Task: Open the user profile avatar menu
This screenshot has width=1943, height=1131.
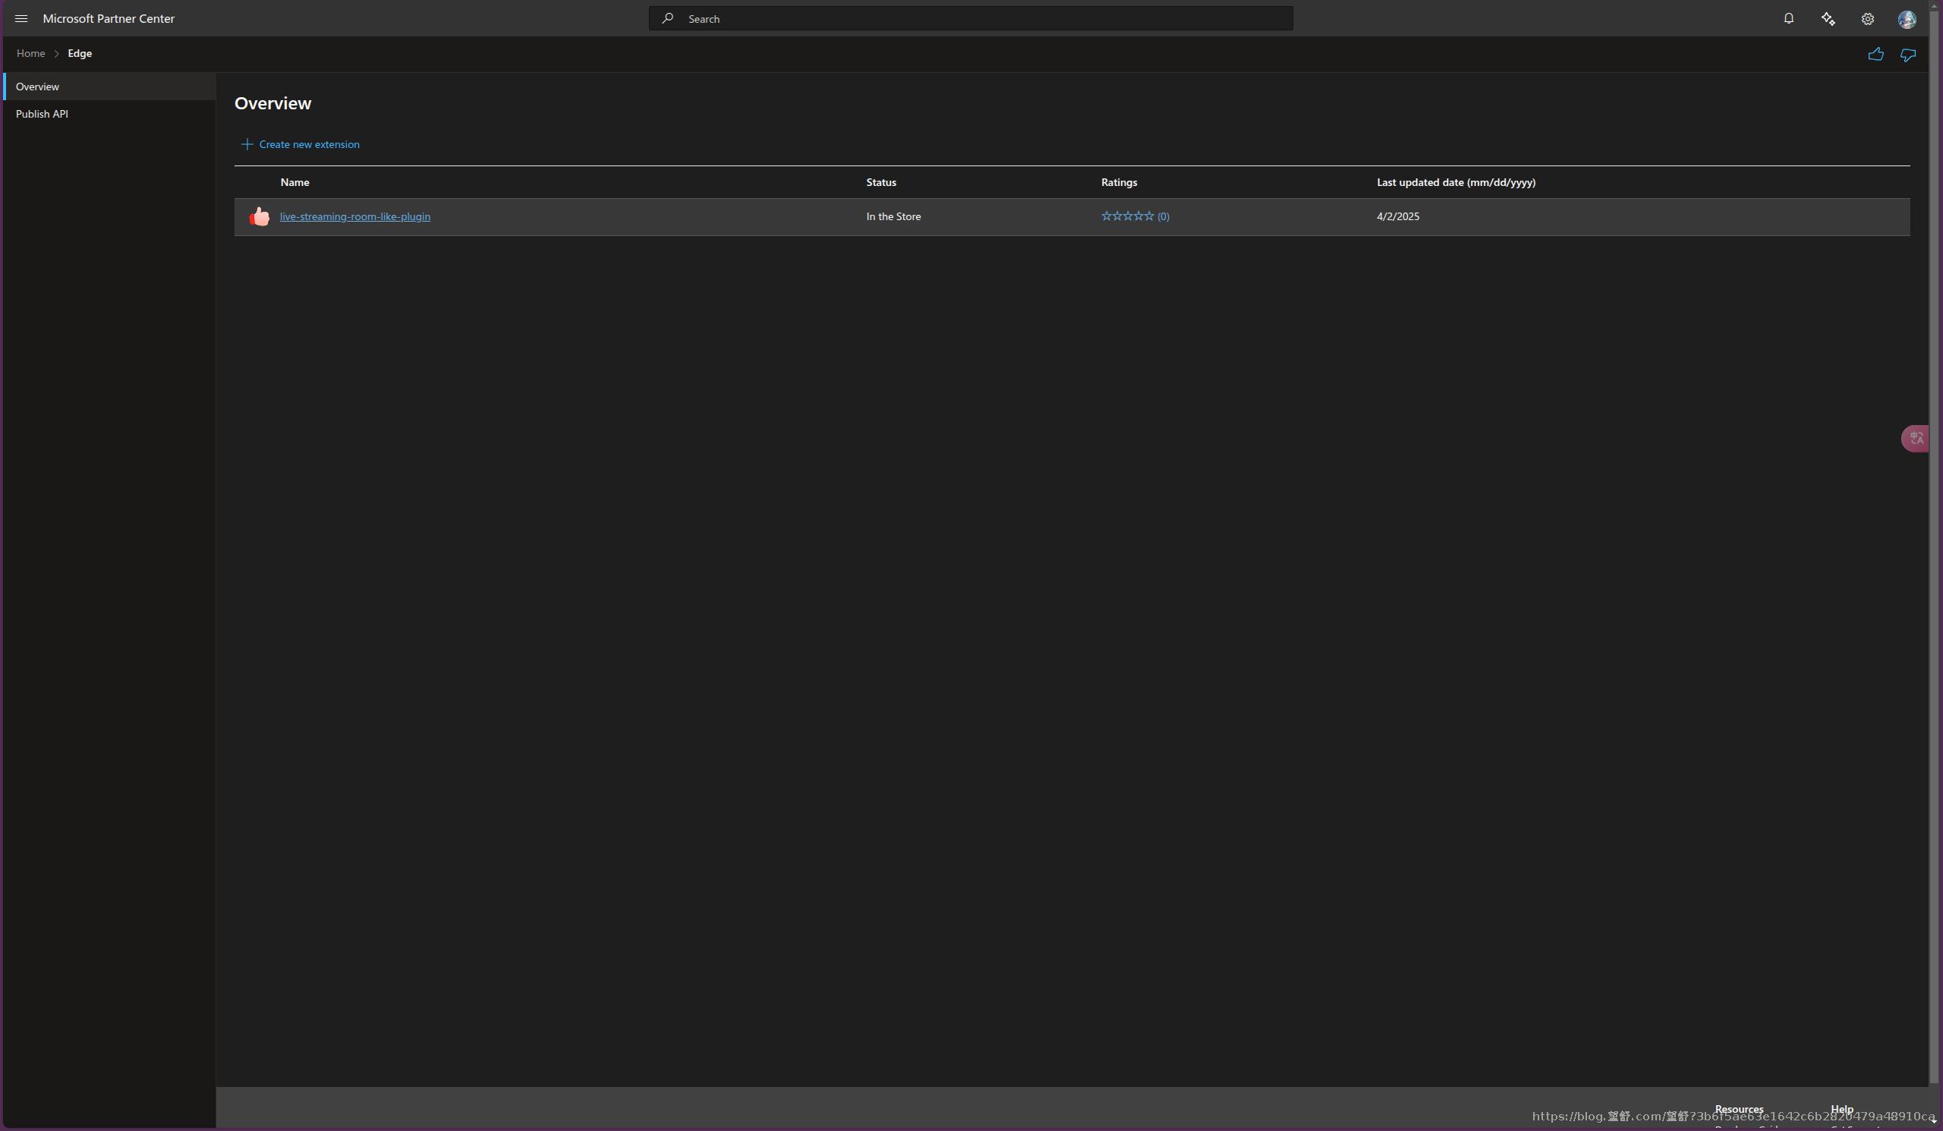Action: pyautogui.click(x=1906, y=19)
